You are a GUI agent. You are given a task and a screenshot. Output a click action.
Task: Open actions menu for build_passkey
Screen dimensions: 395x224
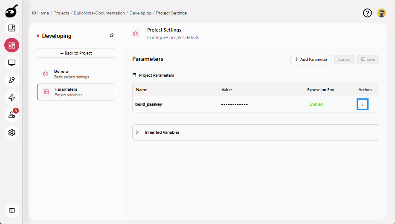pyautogui.click(x=363, y=104)
